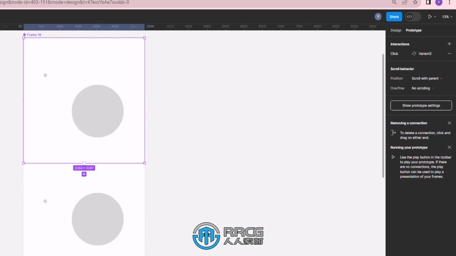456x256 pixels.
Task: Open the Scroll with parent dropdown
Action: [427, 79]
